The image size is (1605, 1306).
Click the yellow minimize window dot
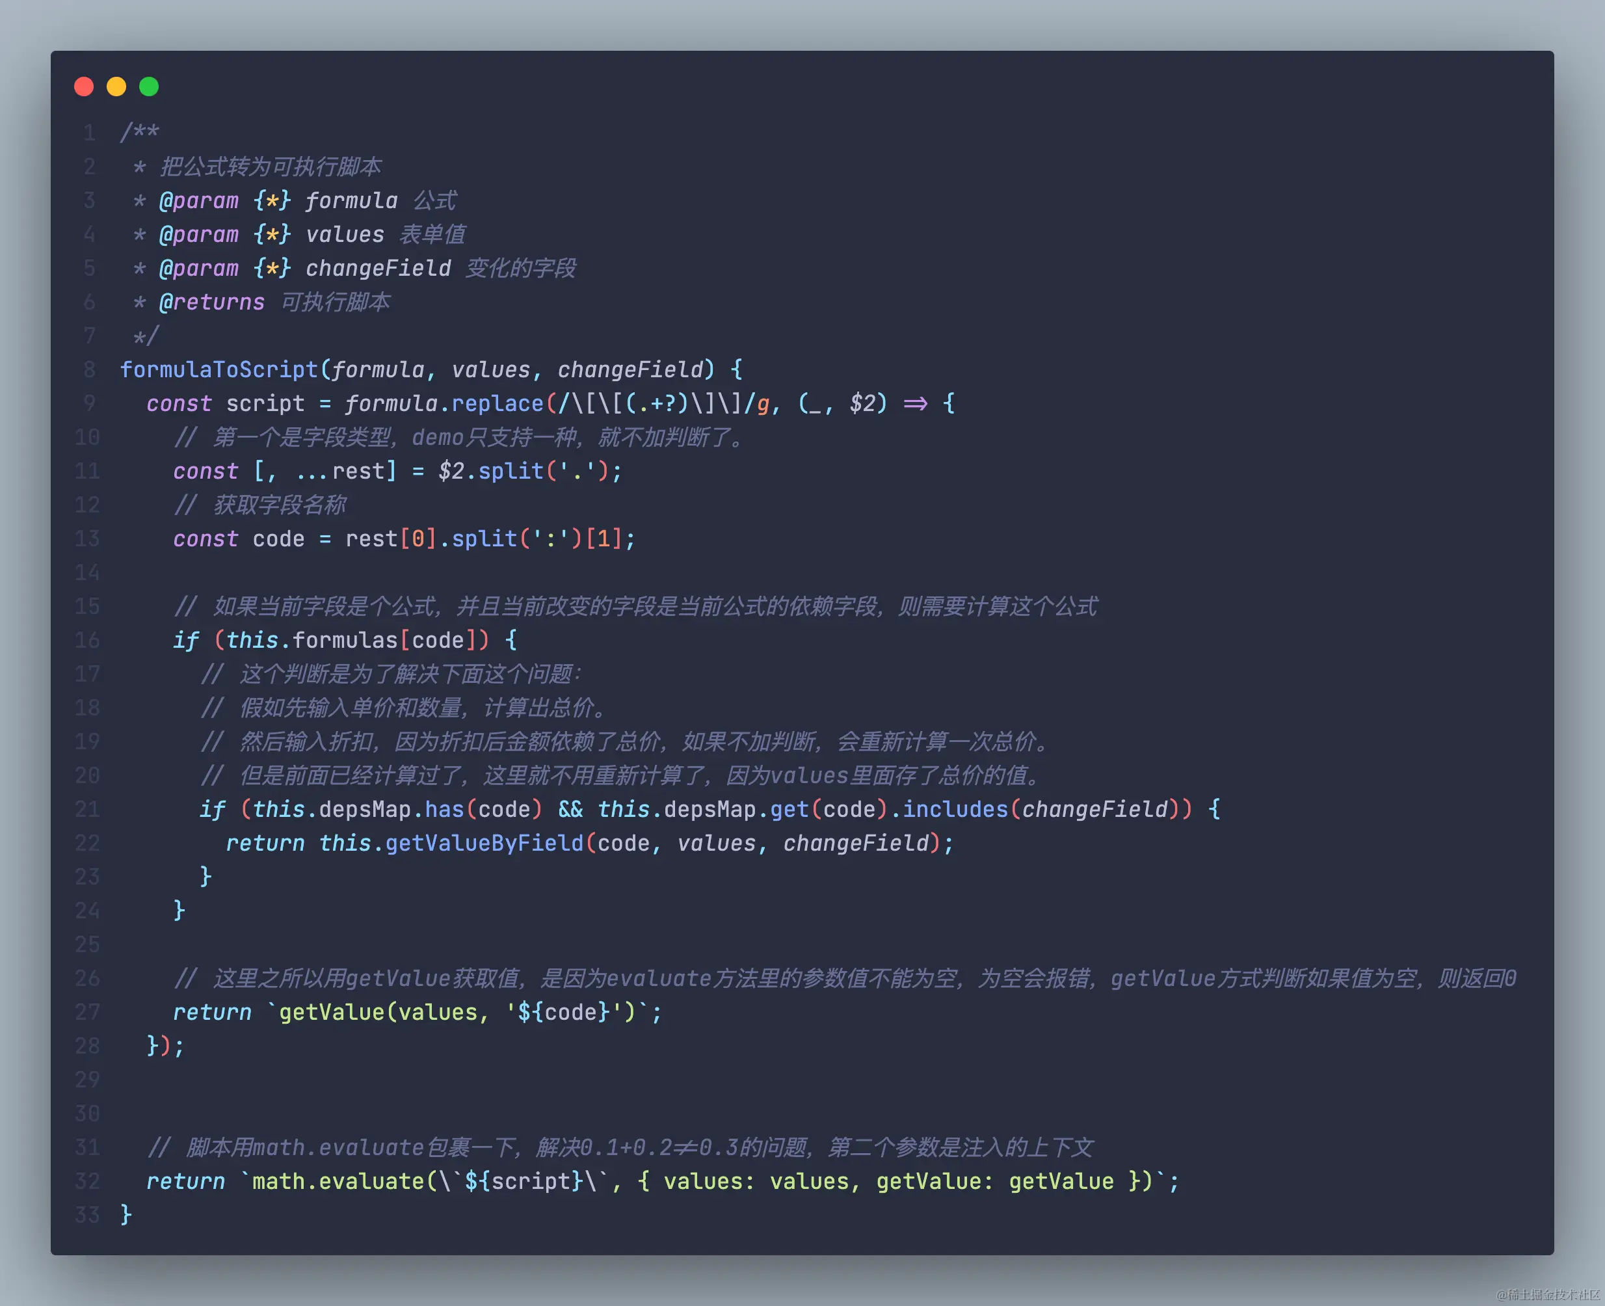pos(116,87)
